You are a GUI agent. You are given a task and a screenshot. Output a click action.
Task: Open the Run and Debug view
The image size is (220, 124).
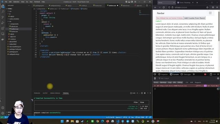coord(3,23)
